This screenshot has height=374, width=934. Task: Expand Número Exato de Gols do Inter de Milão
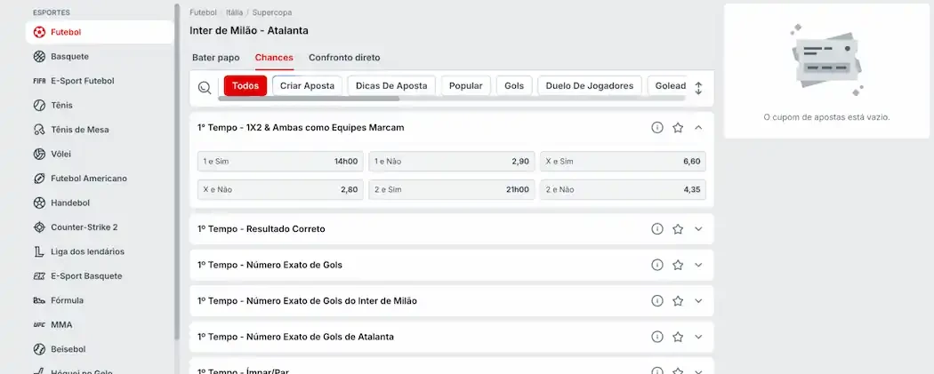698,300
